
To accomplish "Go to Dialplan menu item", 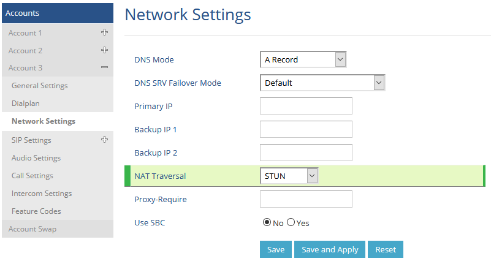I will (26, 104).
